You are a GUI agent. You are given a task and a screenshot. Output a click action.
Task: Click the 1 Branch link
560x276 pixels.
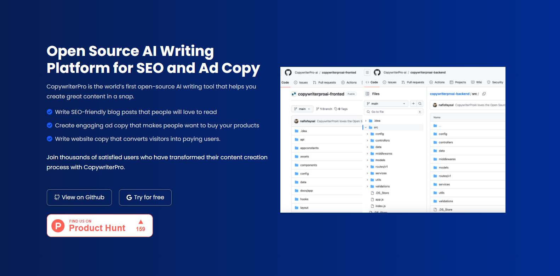coord(324,109)
